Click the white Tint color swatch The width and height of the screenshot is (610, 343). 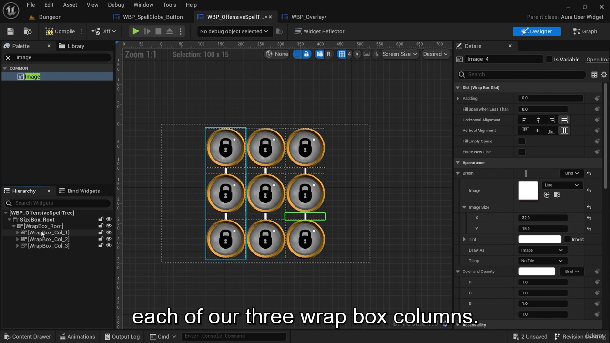pyautogui.click(x=539, y=239)
